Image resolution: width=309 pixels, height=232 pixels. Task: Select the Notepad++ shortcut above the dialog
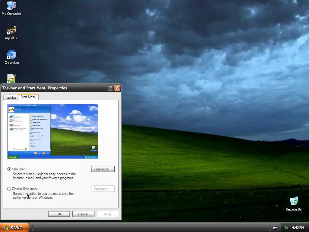tap(11, 79)
